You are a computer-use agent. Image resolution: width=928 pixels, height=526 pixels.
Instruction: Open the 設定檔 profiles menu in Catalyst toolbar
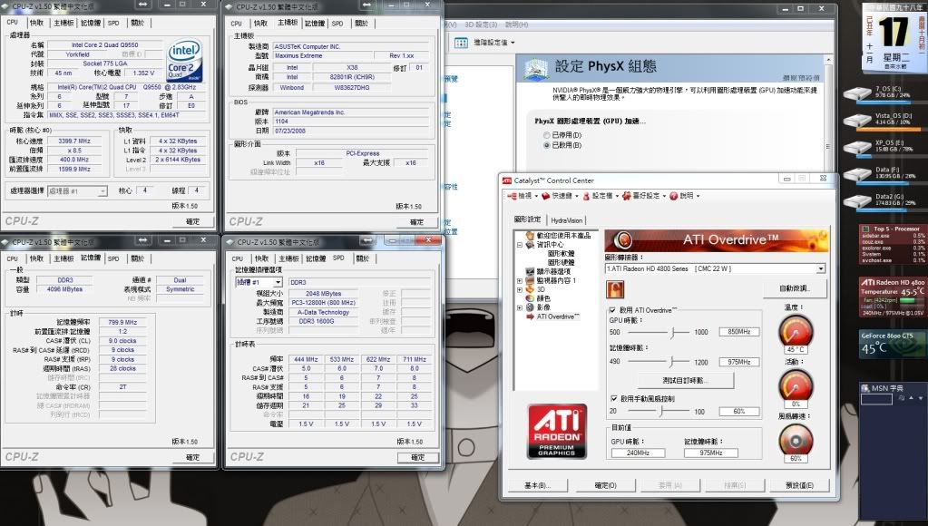pos(601,196)
